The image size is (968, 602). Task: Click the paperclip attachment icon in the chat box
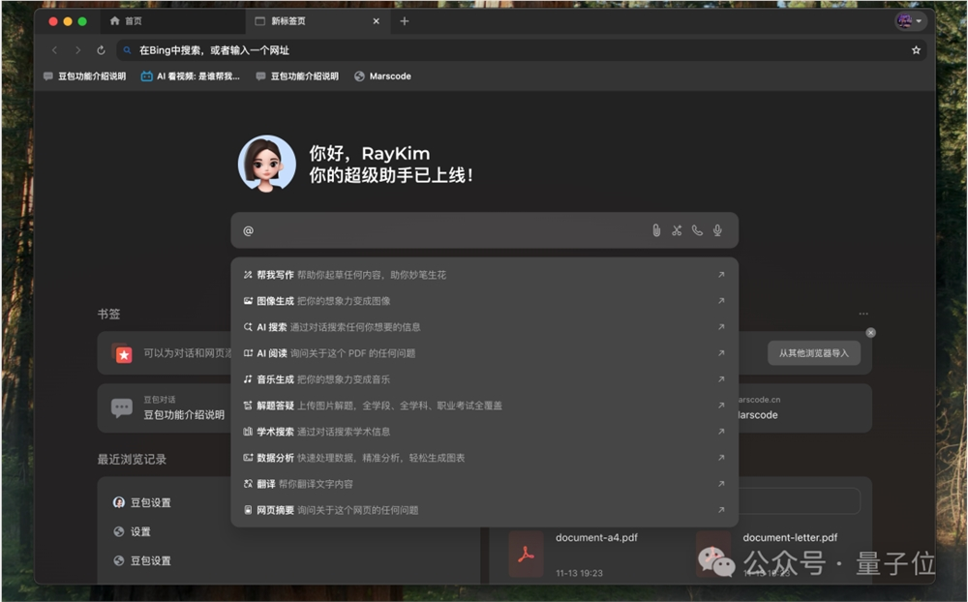coord(655,230)
